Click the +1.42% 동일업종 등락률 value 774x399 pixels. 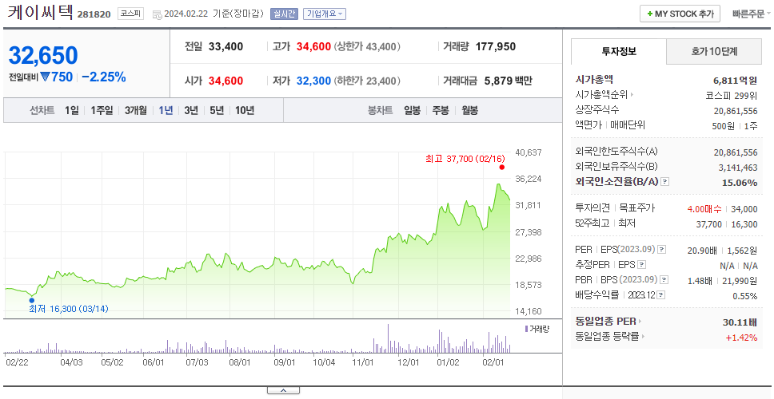click(x=741, y=338)
